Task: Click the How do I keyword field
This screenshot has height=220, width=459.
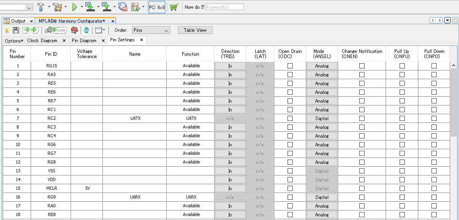Action: tap(225, 7)
